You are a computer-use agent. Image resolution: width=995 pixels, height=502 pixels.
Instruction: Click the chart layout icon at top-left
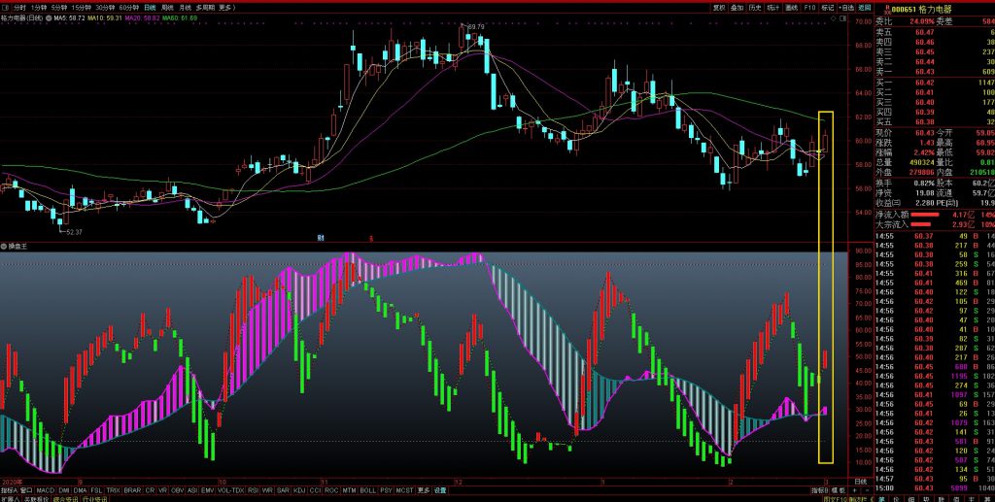[x=5, y=7]
